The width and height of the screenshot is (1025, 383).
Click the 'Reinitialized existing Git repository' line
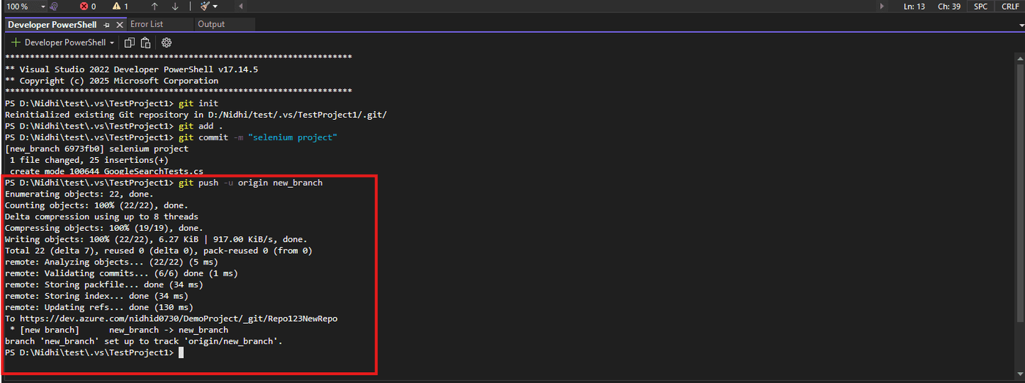coord(195,115)
